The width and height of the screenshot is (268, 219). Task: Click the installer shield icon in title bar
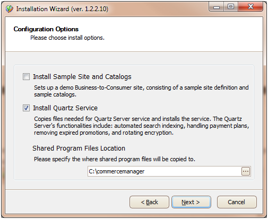[x=9, y=8]
